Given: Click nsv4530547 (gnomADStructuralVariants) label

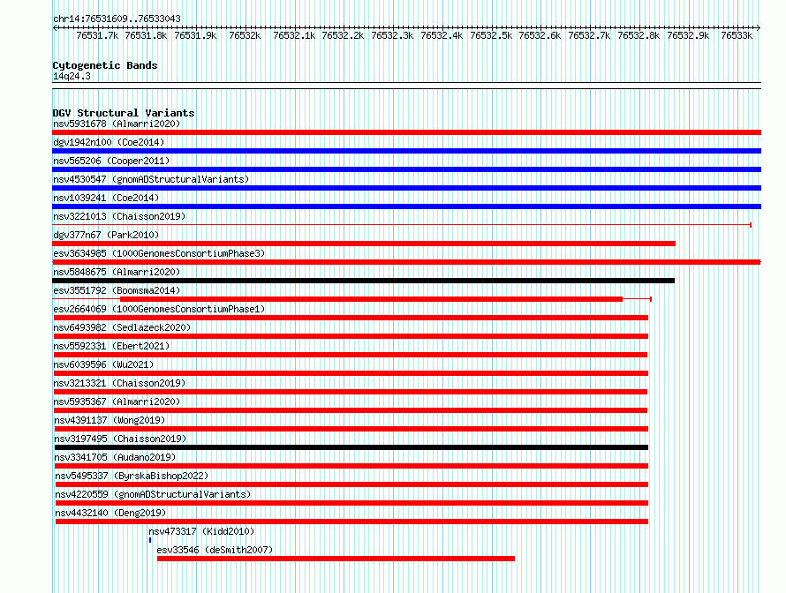Looking at the screenshot, I should (x=151, y=179).
